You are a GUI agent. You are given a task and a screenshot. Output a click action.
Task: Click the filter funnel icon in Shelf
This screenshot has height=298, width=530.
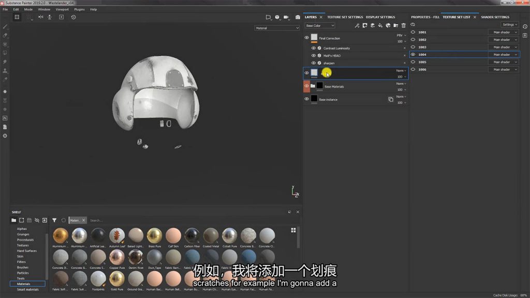tap(54, 220)
